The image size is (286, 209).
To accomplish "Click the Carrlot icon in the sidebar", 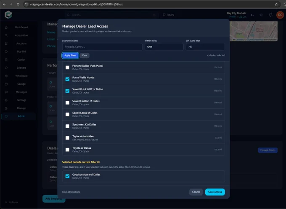I will point(6,59).
